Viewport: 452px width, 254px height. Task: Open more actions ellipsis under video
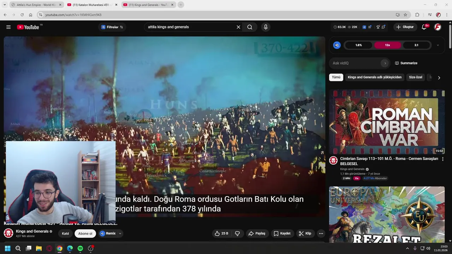coord(321,234)
